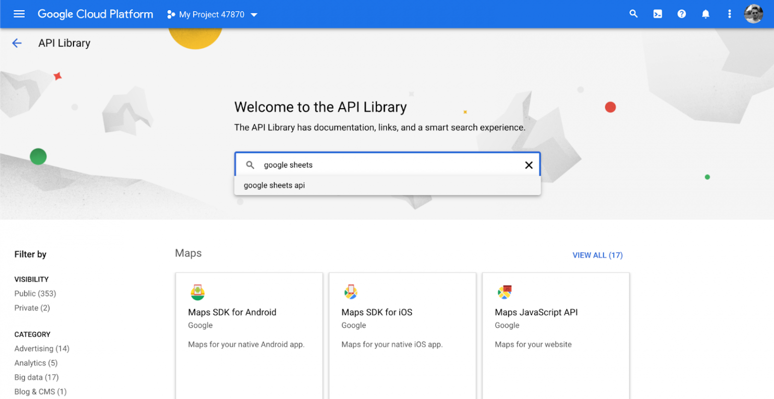Click 'Maps for your website' description
Image resolution: width=774 pixels, height=399 pixels.
[533, 345]
